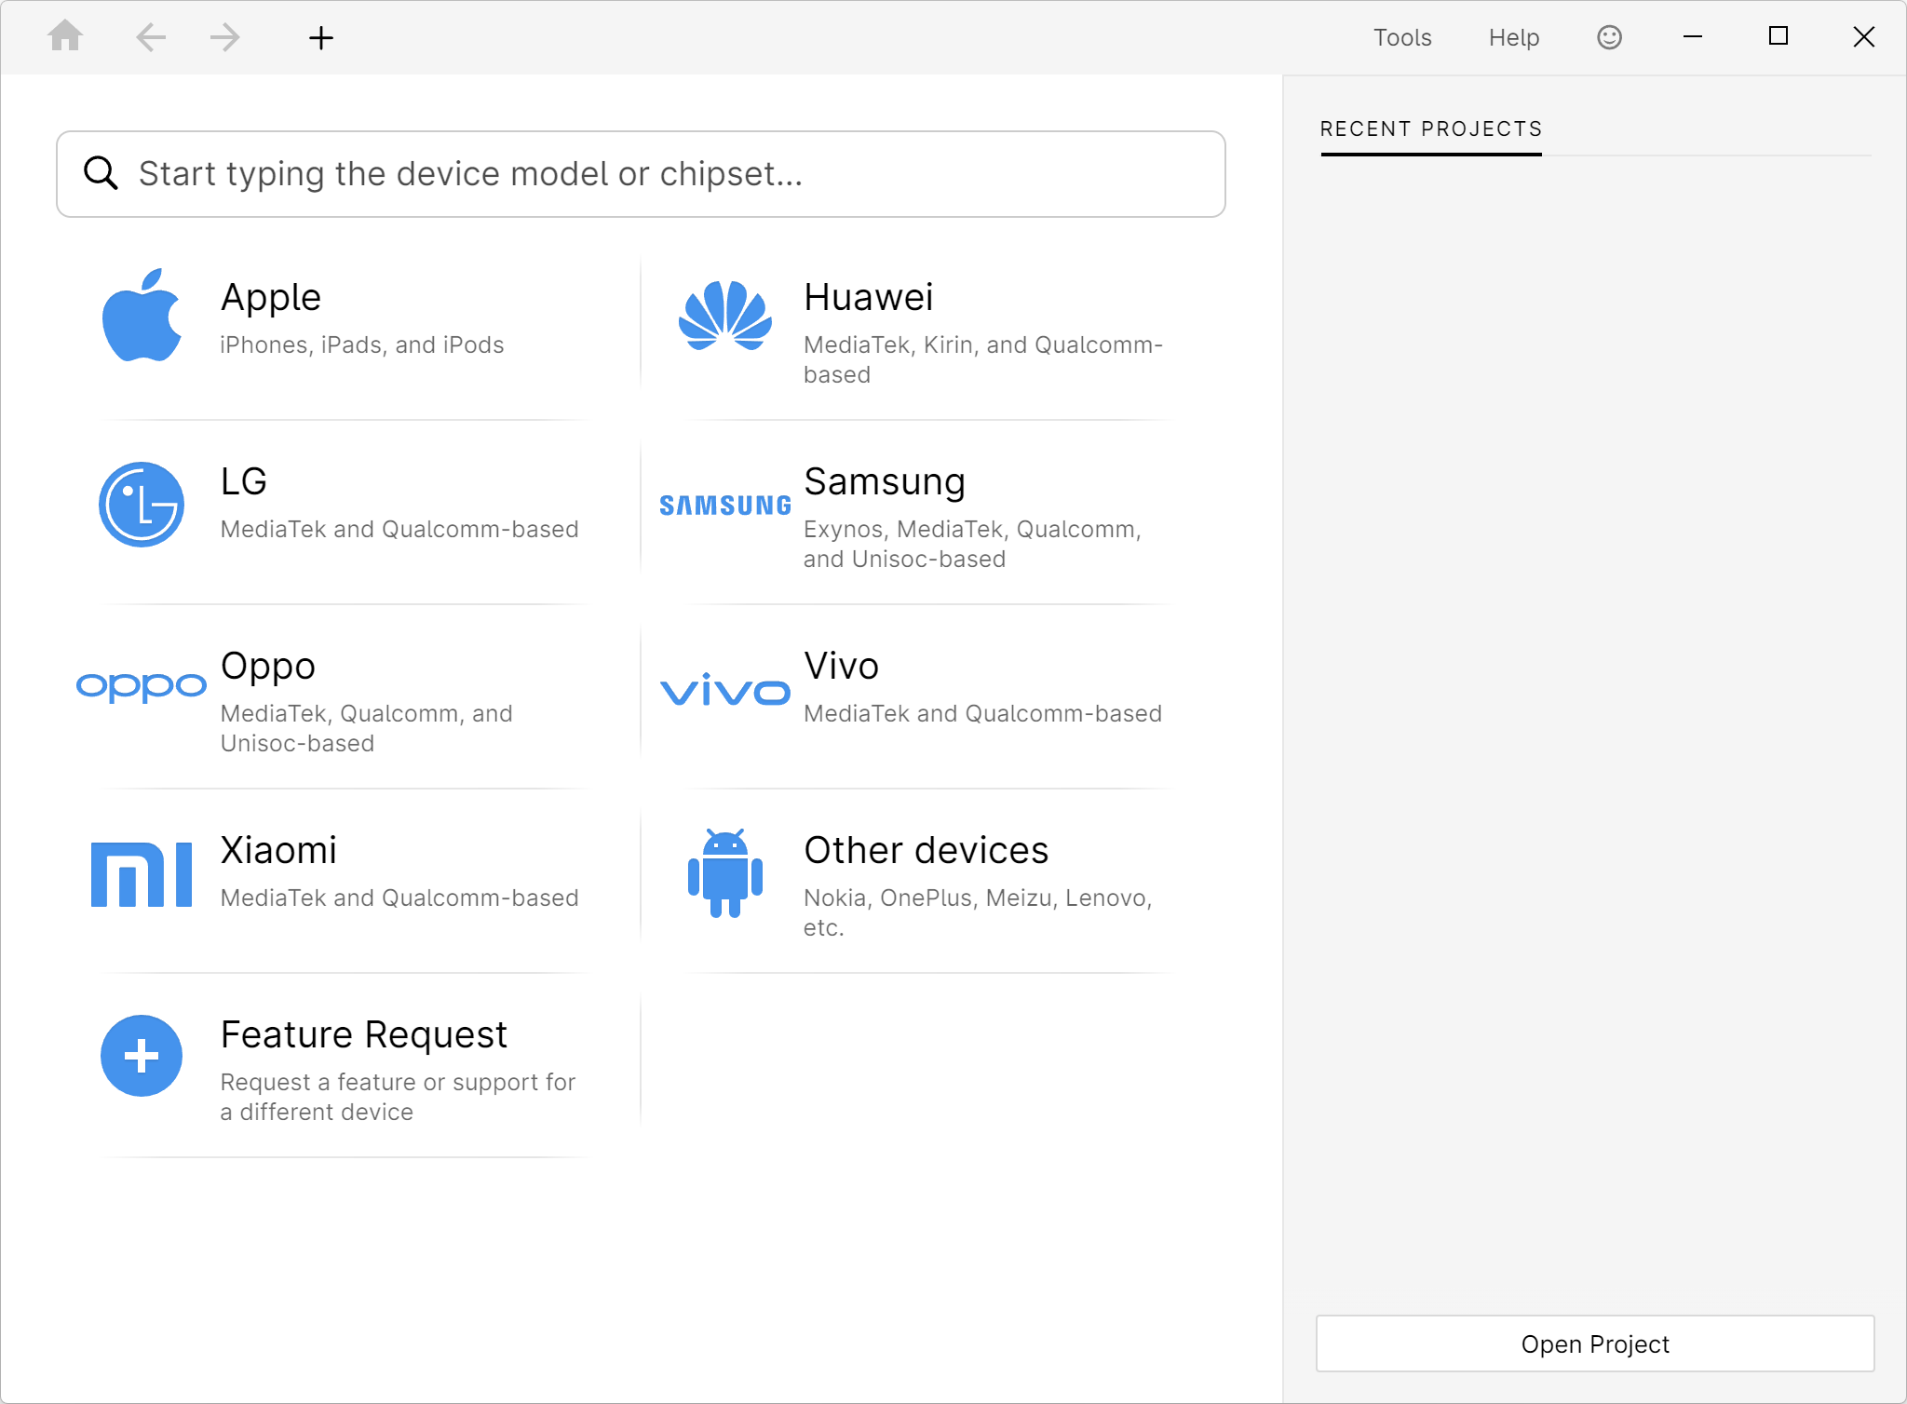Select the Apple logo icon
1907x1404 pixels.
[x=142, y=315]
